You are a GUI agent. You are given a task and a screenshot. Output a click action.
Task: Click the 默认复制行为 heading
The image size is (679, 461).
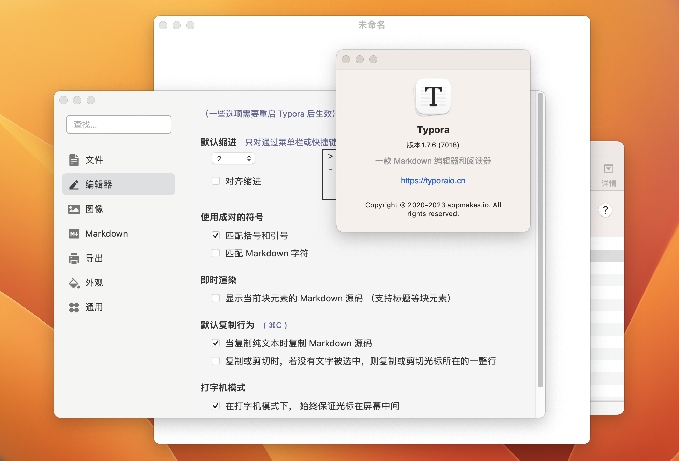(x=228, y=325)
